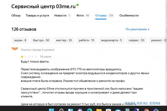This screenshot has height=111, width=167.
Task: Switch to the Особенности tab
Action: click(x=129, y=16)
